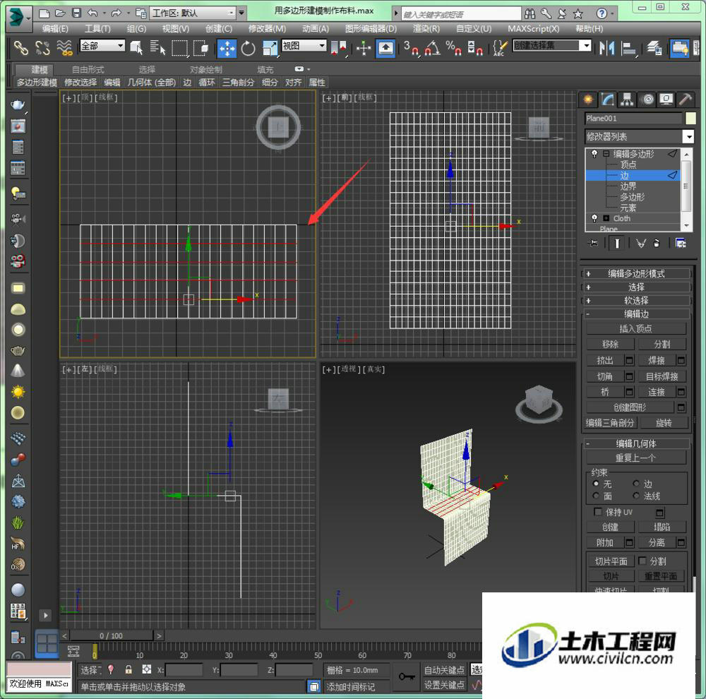Click the Spinner Snap icon
The height and width of the screenshot is (699, 706).
tap(474, 47)
